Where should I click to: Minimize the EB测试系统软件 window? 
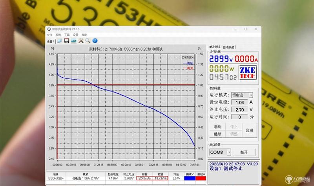(235, 29)
